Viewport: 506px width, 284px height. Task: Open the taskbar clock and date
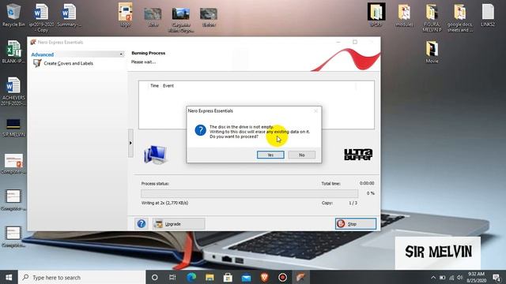pyautogui.click(x=476, y=277)
